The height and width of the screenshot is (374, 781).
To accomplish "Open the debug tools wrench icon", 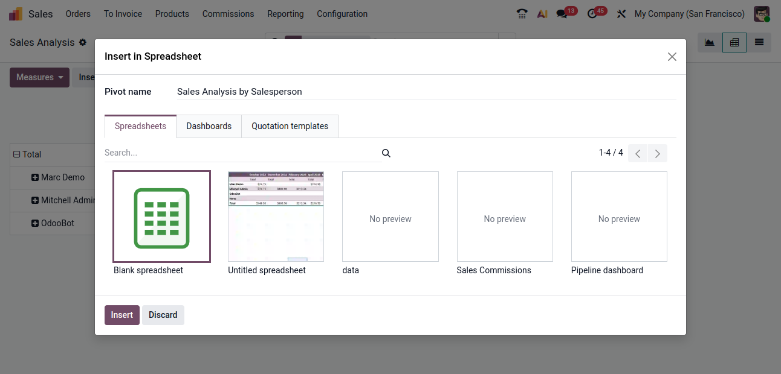I will click(621, 14).
